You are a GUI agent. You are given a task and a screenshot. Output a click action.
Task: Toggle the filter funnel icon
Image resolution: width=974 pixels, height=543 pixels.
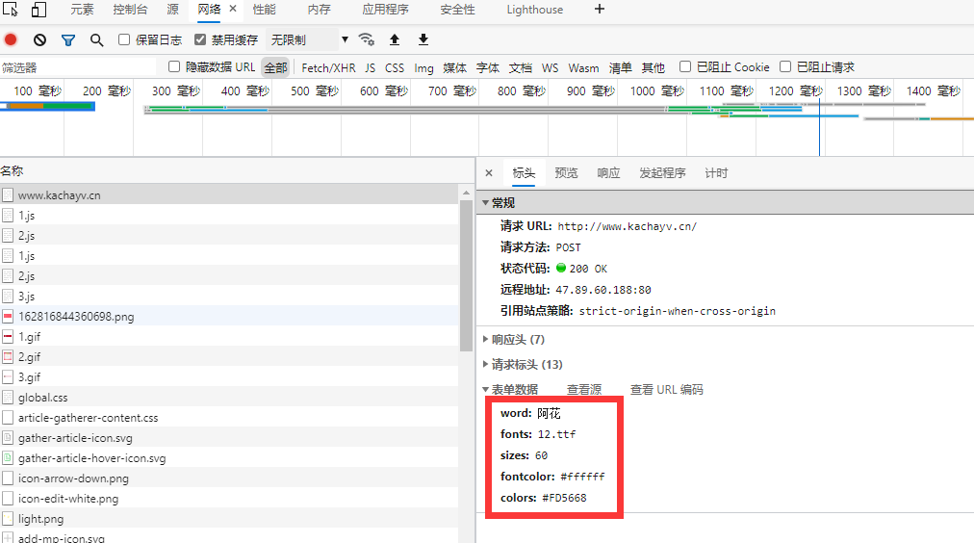pos(68,39)
